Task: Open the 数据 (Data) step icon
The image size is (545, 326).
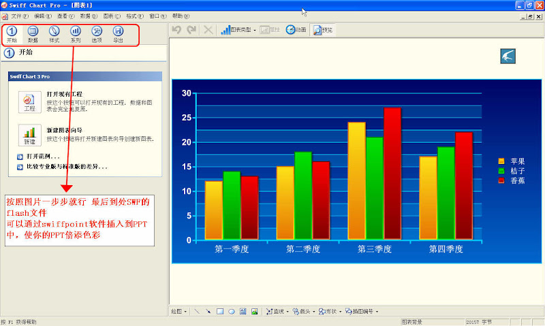Action: pos(33,34)
